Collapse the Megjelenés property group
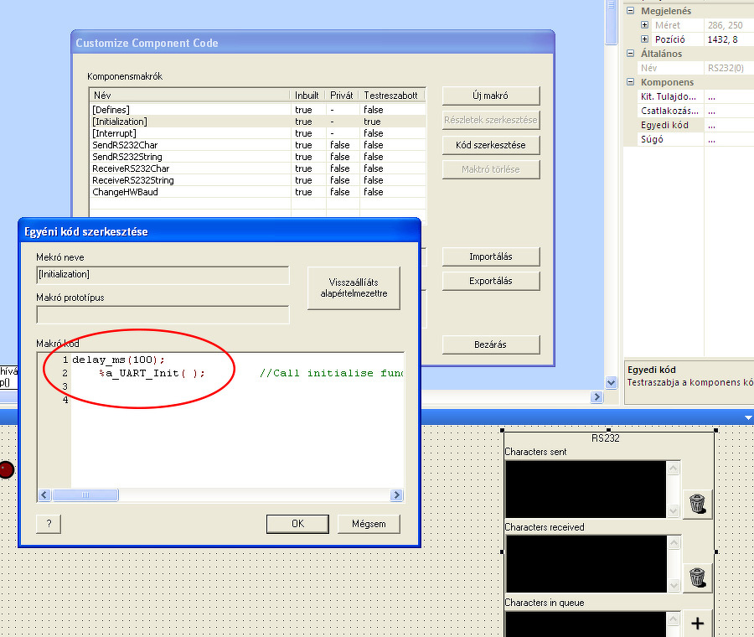This screenshot has height=637, width=754. (630, 11)
